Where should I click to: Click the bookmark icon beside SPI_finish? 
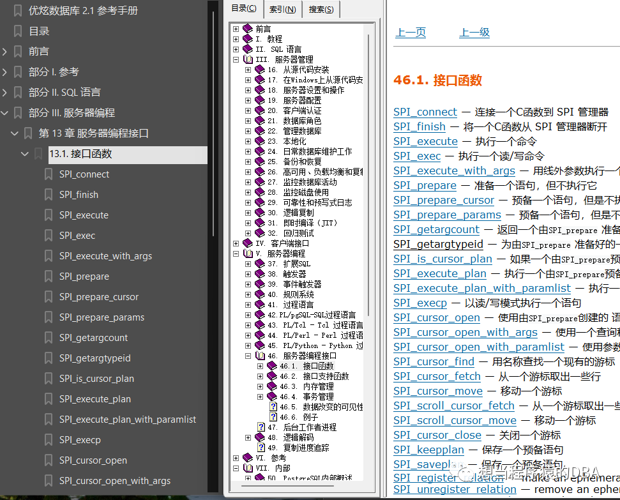tap(49, 195)
